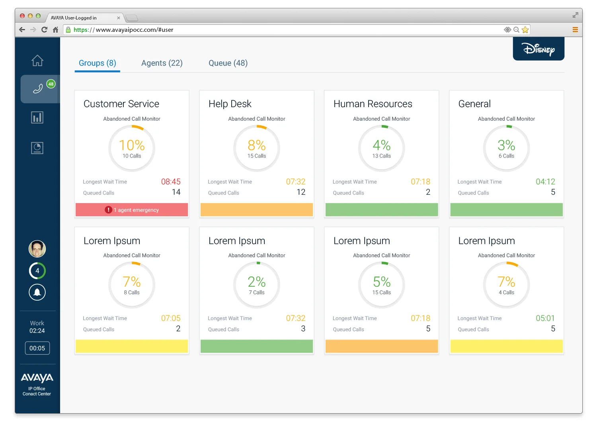
Task: Open the Help Desk group title
Action: pyautogui.click(x=230, y=104)
